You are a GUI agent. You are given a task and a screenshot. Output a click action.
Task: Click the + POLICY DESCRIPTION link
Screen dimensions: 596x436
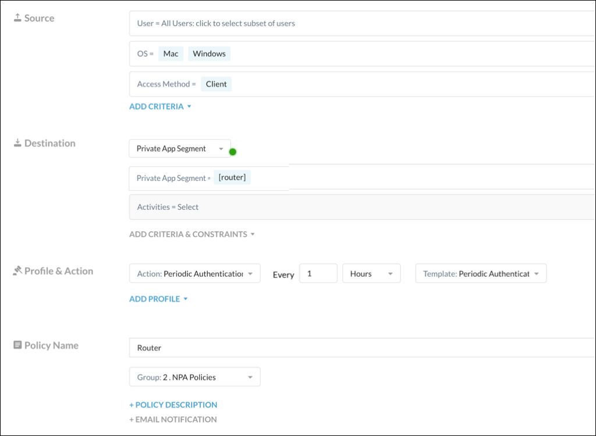173,405
